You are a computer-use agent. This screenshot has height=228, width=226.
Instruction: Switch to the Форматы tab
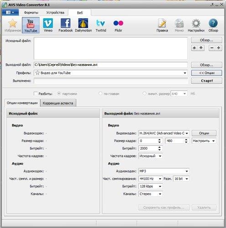(31, 13)
